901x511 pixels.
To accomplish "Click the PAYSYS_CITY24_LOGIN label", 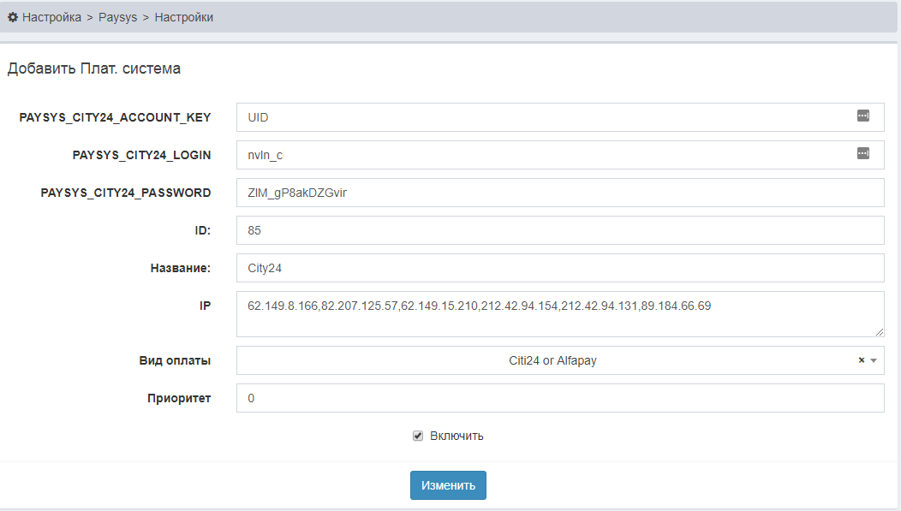I will (x=141, y=155).
